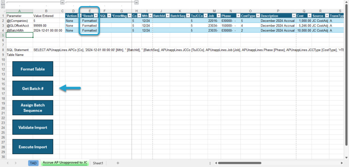Click outline level 2 button
This screenshot has width=349, height=167.
pos(3,6)
